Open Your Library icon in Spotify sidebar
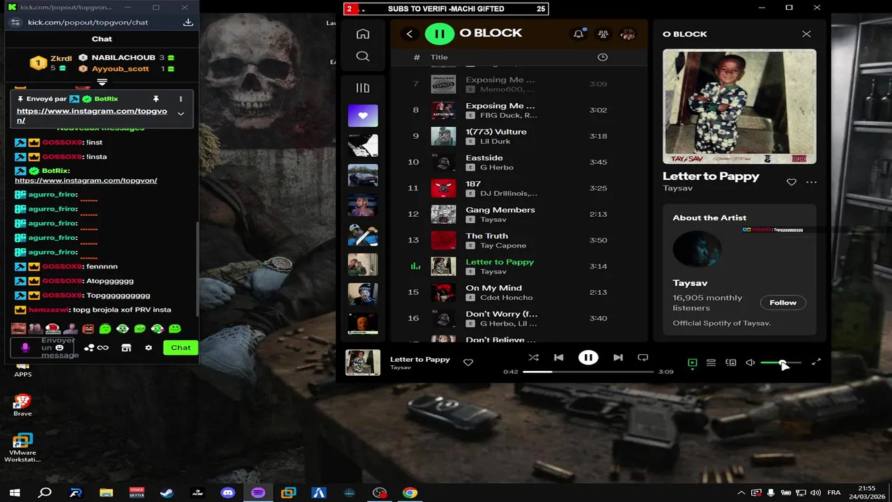 pyautogui.click(x=362, y=88)
